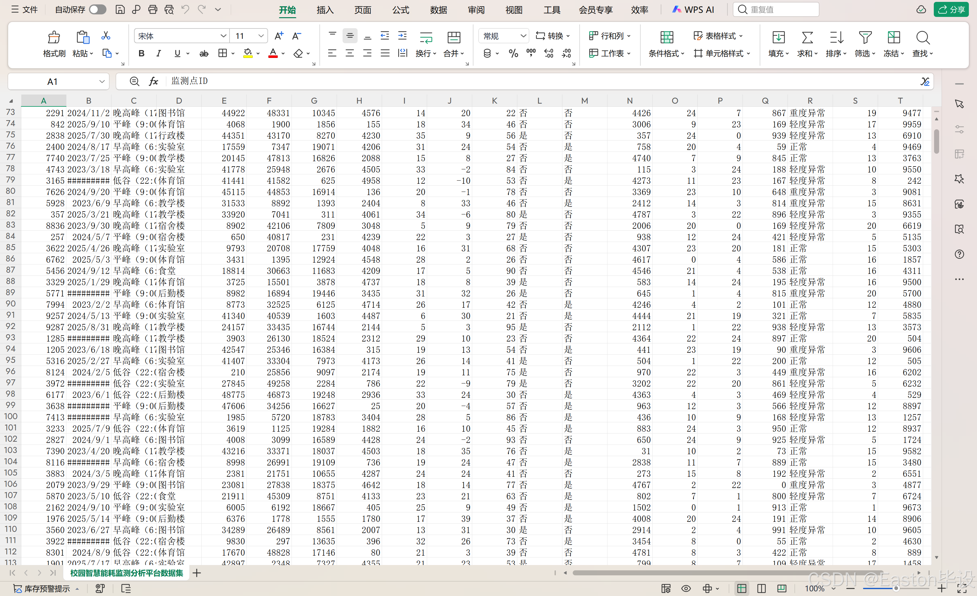
Task: Click the center horizontal alignment icon
Action: (350, 53)
